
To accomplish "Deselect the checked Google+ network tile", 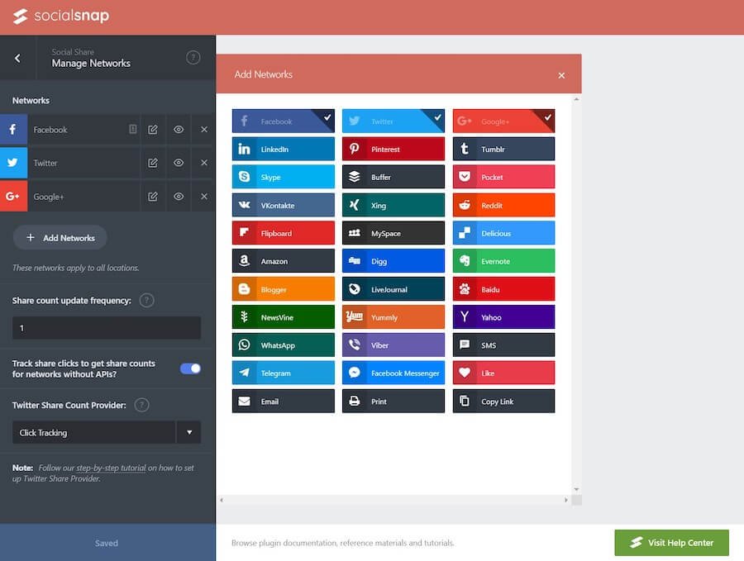I will (503, 121).
